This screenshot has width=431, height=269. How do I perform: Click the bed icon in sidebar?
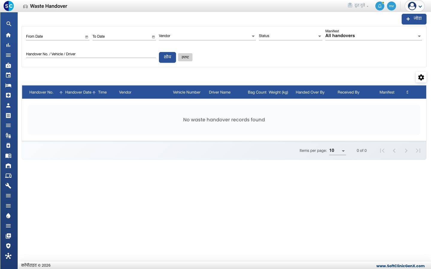click(x=8, y=85)
